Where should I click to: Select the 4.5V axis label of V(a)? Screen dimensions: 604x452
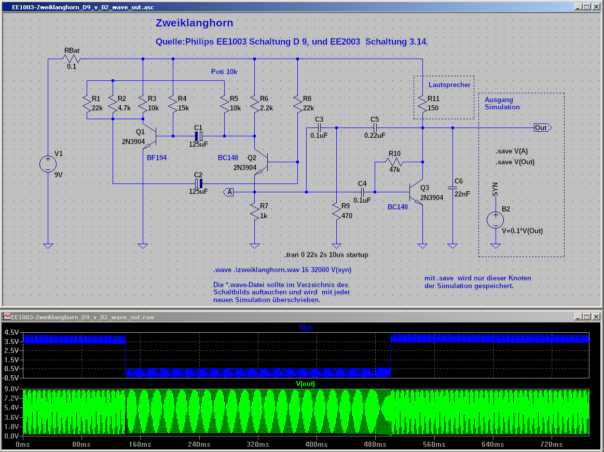pyautogui.click(x=11, y=332)
